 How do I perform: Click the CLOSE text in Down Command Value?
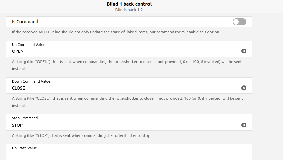point(18,88)
